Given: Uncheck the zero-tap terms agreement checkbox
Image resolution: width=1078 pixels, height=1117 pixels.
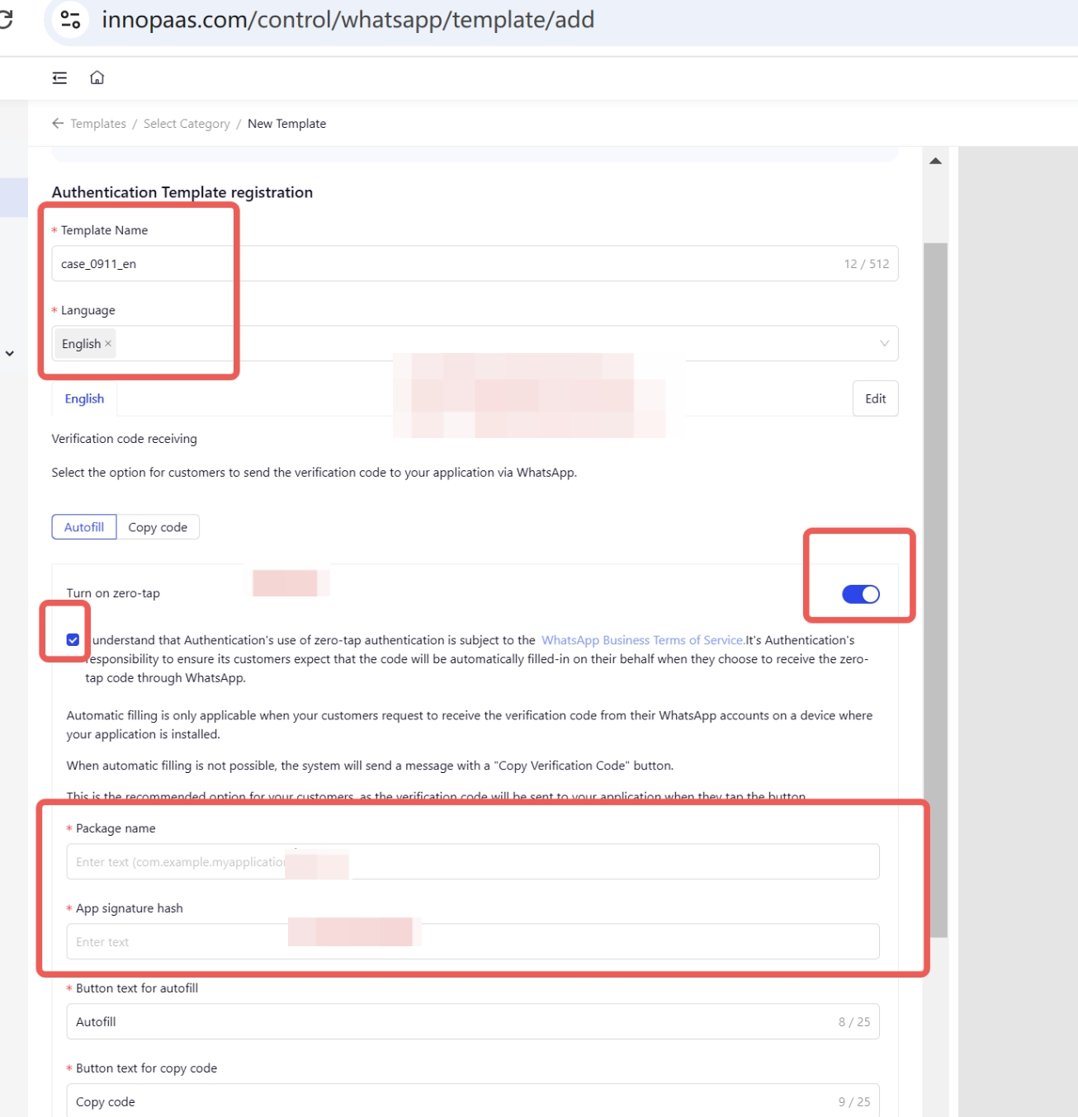Looking at the screenshot, I should point(73,639).
